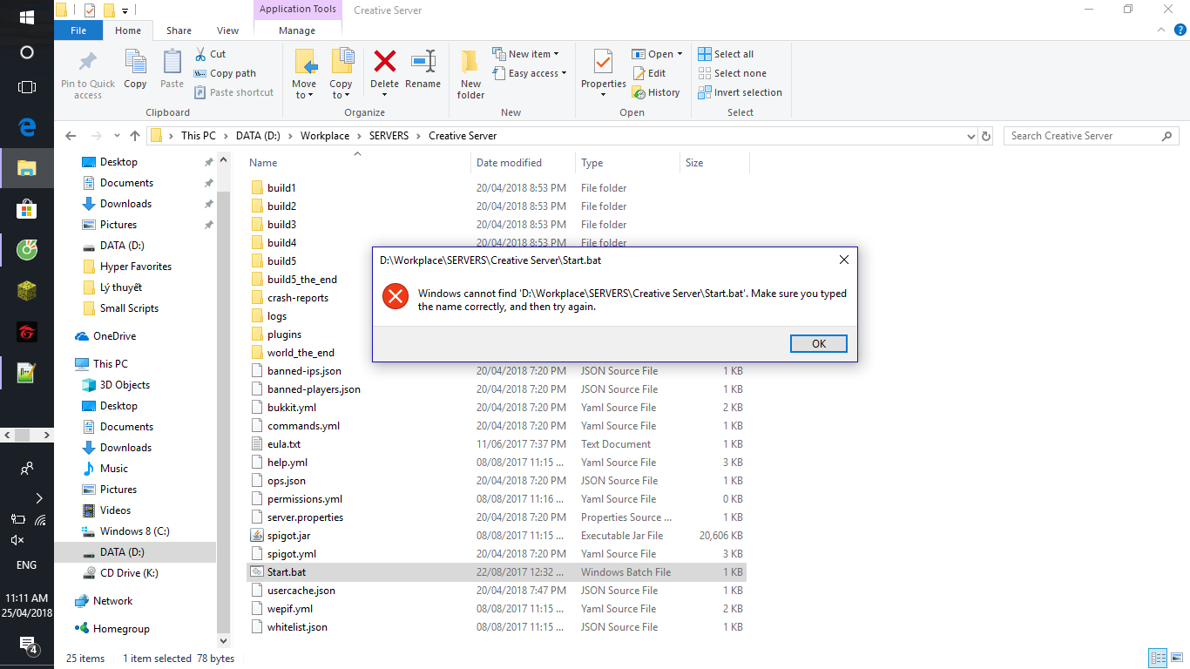Open Action Center notifications icon
Screen dimensions: 1190x669
click(x=27, y=645)
